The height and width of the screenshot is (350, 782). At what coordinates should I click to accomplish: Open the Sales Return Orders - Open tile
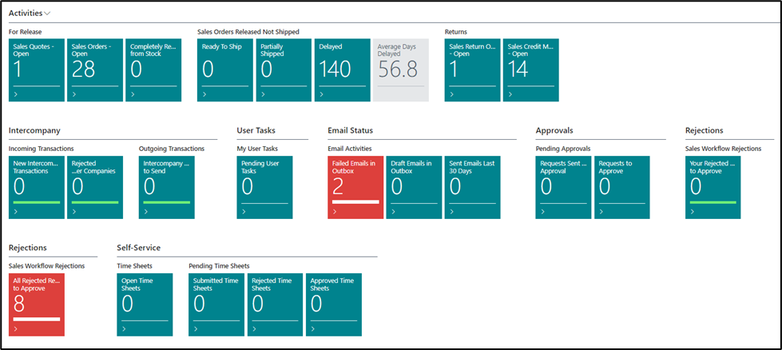pyautogui.click(x=473, y=70)
